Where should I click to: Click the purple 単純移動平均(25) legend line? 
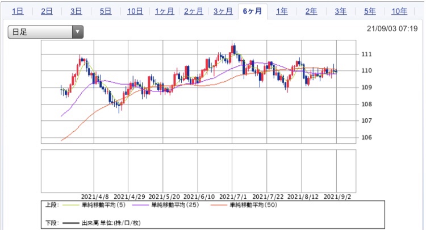point(140,205)
